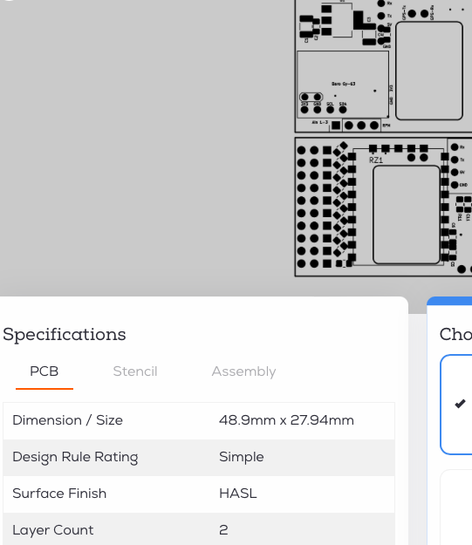Screen dimensions: 472x545
Task: Select the 48.9mm x 27.94mm dimension value
Action: pos(286,420)
